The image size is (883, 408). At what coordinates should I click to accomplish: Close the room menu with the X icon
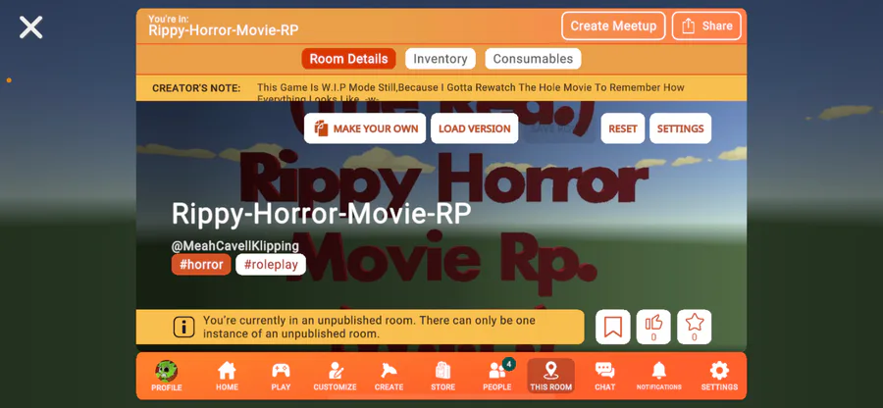click(31, 27)
